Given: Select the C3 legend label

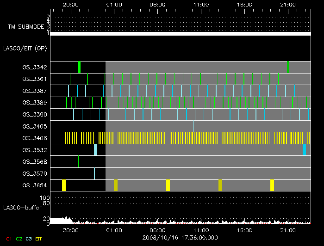Looking at the screenshot, I should (x=29, y=239).
